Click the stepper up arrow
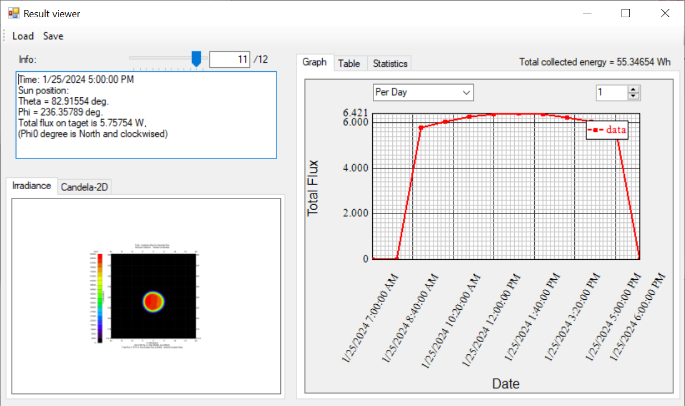This screenshot has height=406, width=685. (633, 89)
